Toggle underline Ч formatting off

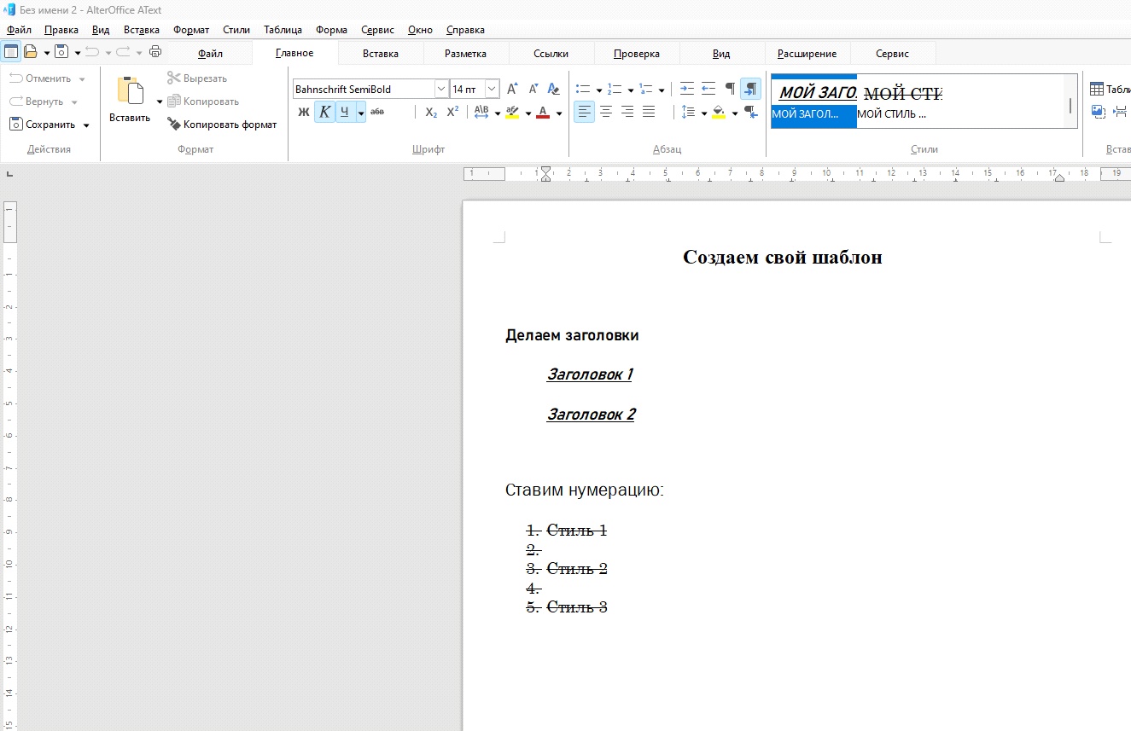tap(345, 112)
